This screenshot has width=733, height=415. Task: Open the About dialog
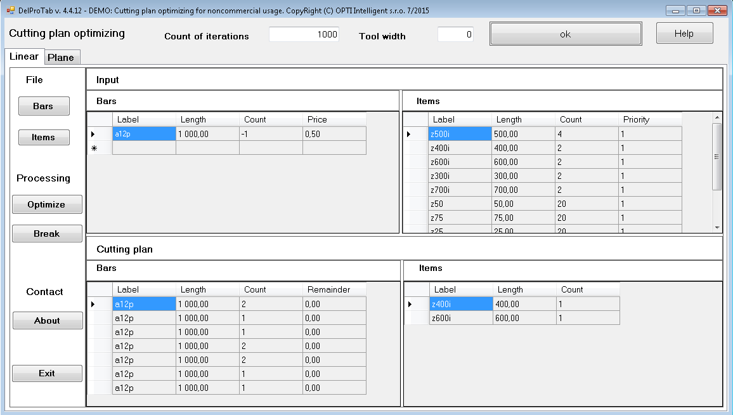(x=47, y=320)
